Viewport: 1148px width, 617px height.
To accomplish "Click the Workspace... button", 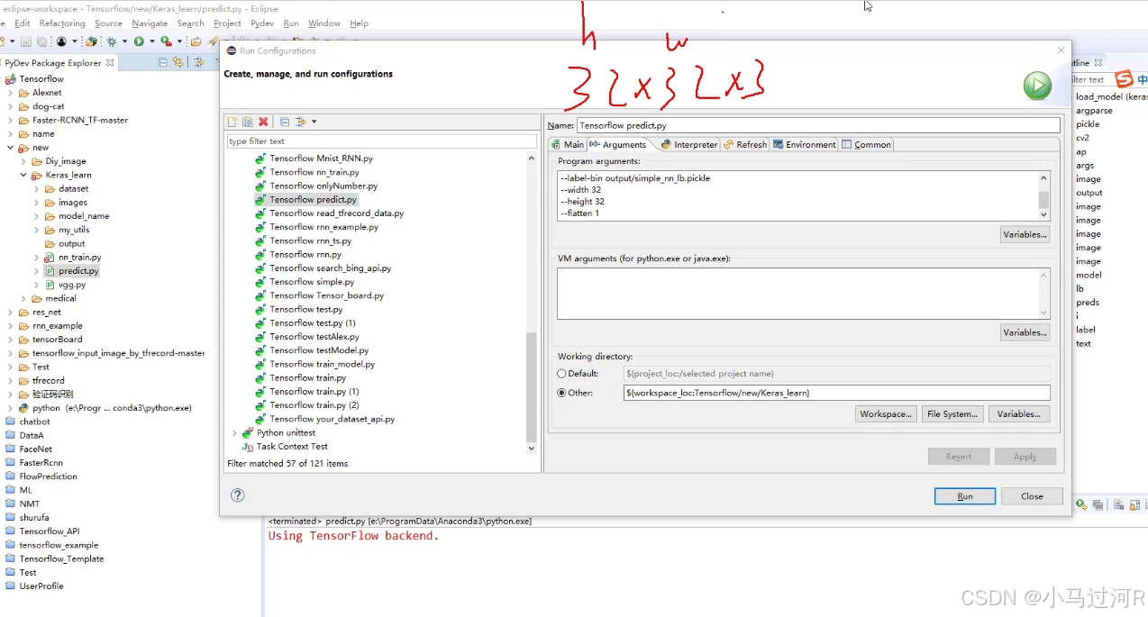I will 885,414.
